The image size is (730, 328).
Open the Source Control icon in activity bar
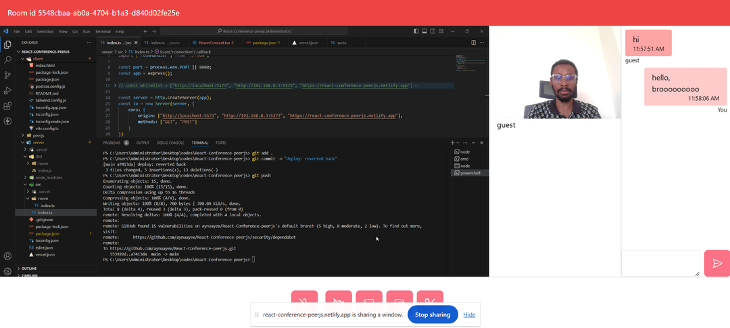point(7,75)
